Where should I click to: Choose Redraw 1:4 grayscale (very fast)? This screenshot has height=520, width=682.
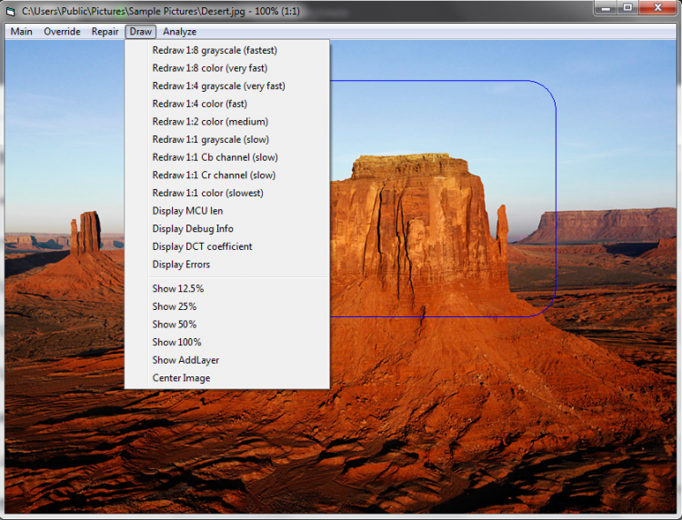click(226, 86)
